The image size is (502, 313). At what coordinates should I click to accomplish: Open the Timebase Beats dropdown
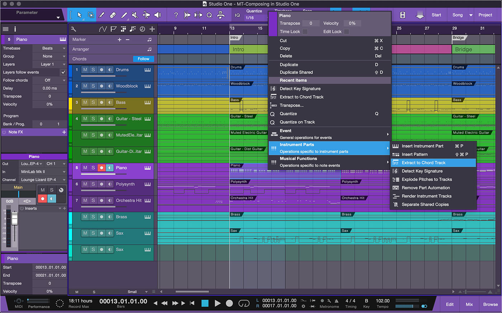point(49,48)
